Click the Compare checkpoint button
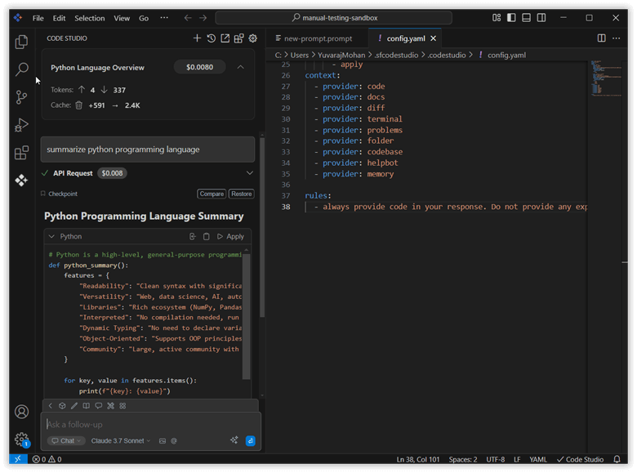The height and width of the screenshot is (473, 637). coord(212,194)
